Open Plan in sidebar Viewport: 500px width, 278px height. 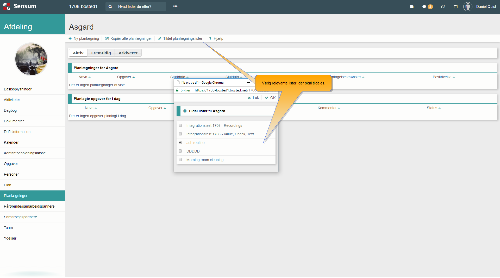[32, 185]
